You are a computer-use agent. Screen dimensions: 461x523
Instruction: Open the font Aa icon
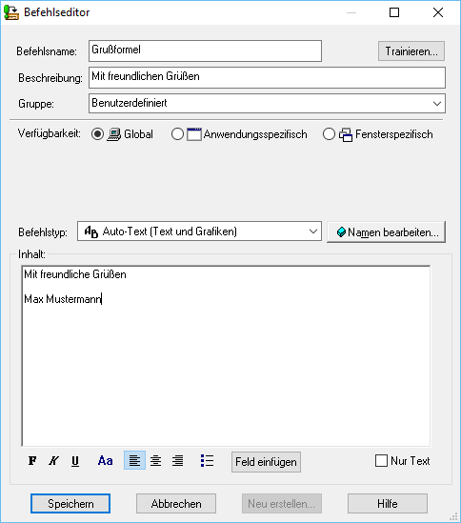(105, 461)
